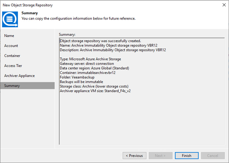The width and height of the screenshot is (229, 163).
Task: Click 'Container: immutablearchivevbr12' line
Action: click(87, 73)
